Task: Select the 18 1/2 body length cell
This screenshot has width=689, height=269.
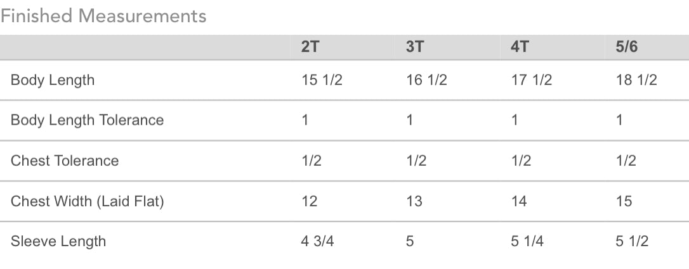Action: click(636, 80)
